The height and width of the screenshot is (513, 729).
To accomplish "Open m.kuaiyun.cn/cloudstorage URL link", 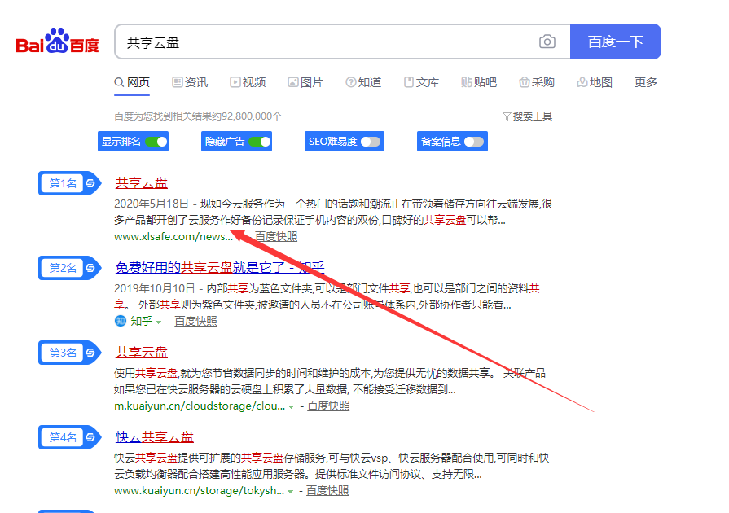I will coord(200,406).
